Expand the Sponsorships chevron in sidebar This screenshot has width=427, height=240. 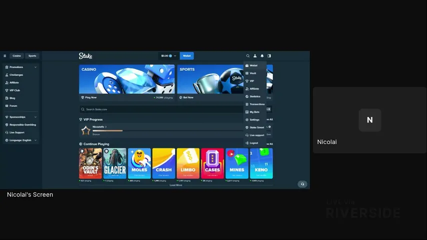pos(36,117)
